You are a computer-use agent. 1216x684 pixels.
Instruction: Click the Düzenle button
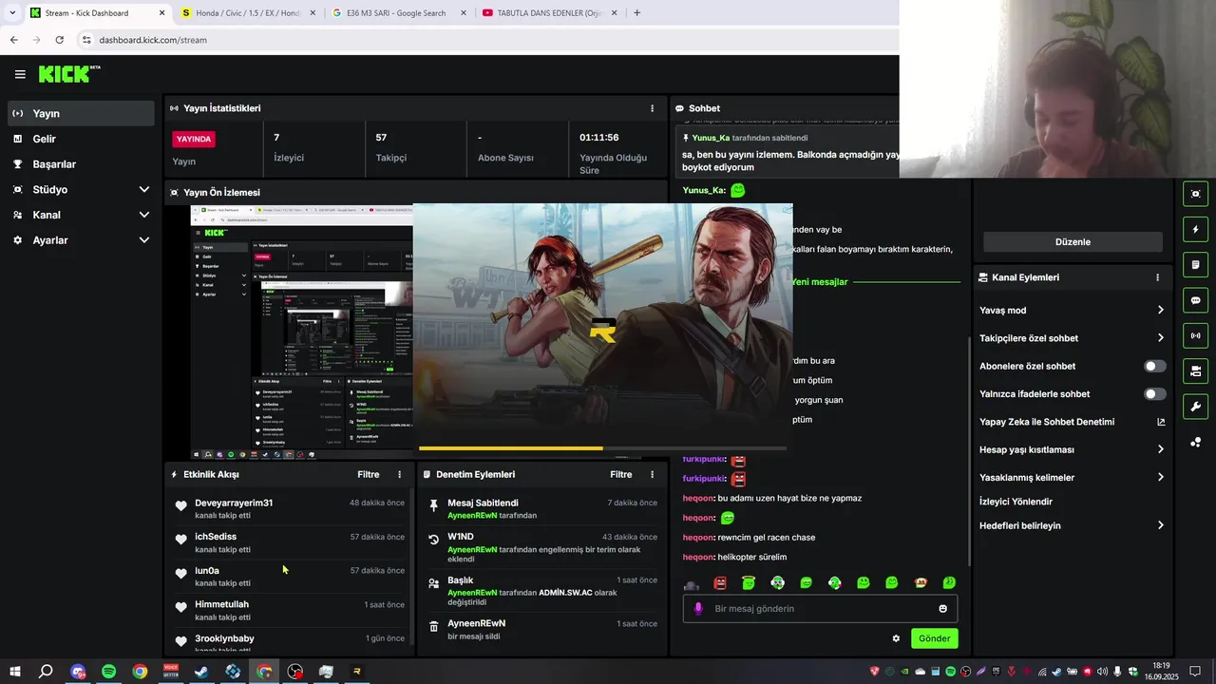click(x=1073, y=242)
